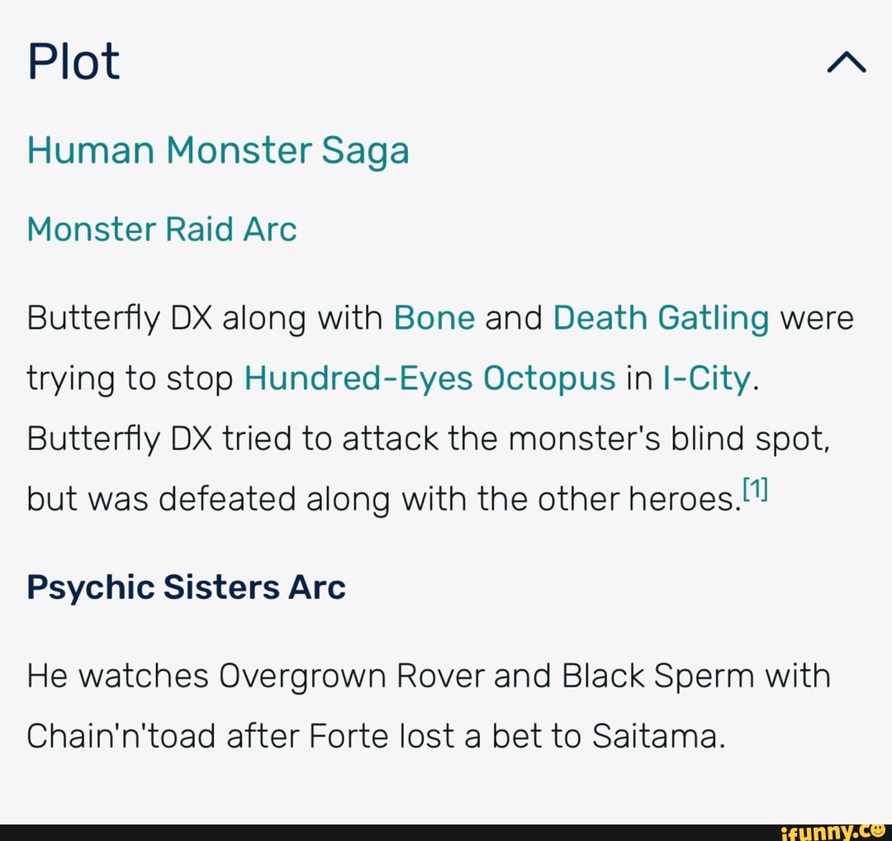
Task: Select the Monster Raid Arc subheading
Action: [x=162, y=230]
